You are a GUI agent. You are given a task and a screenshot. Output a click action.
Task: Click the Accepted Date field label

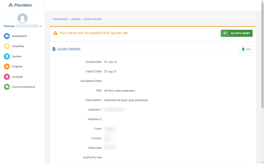[x=91, y=81]
